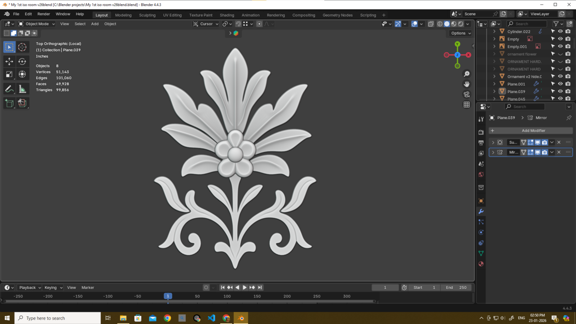Select the Rotate tool

click(22, 61)
